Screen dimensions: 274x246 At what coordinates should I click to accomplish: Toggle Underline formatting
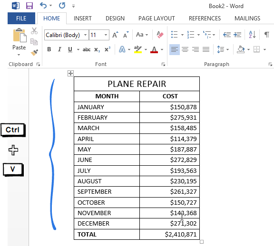[x=70, y=49]
